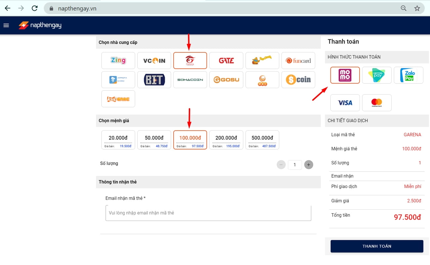
Task: Select 50.000đ denomination
Action: point(154,140)
